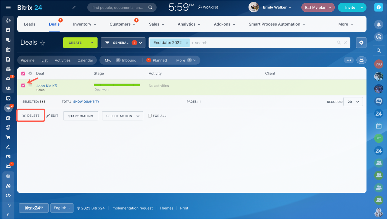Click the green Create button
The height and width of the screenshot is (219, 387).
(75, 43)
